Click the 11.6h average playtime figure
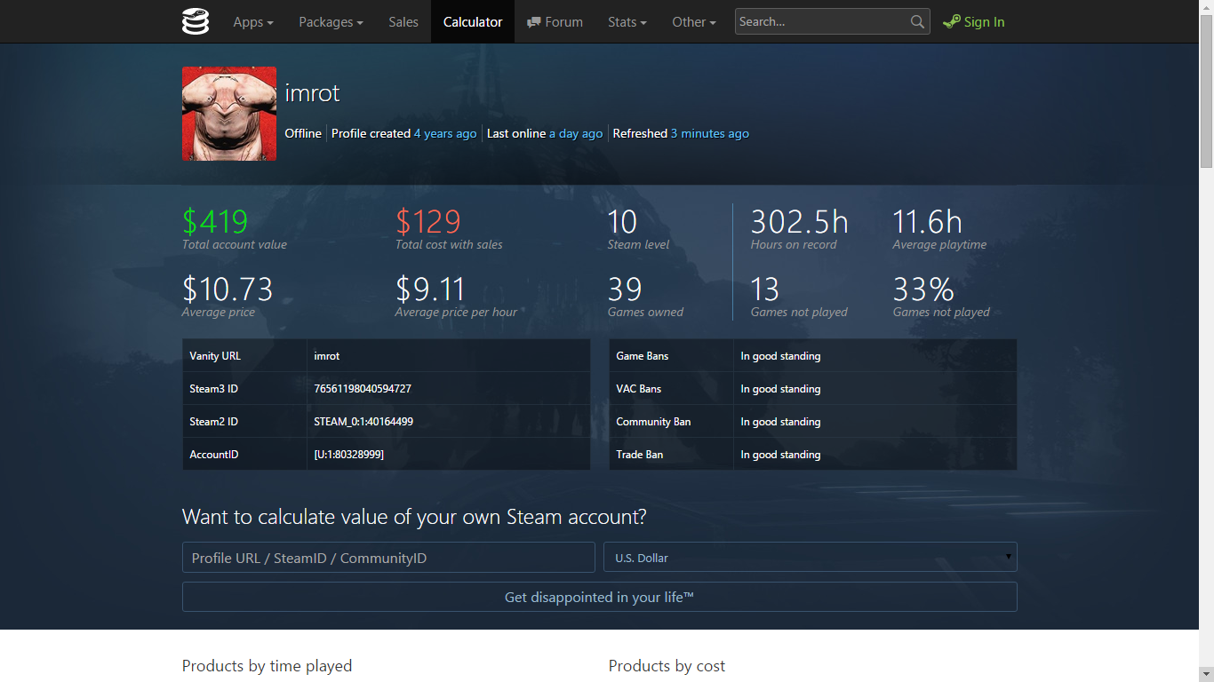The width and height of the screenshot is (1214, 682). 928,221
